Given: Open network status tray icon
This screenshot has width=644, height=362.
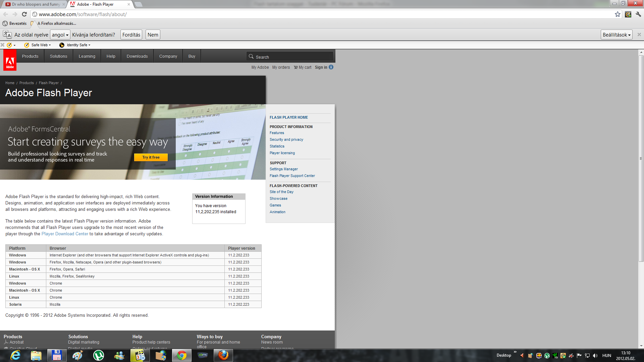Looking at the screenshot, I should point(587,356).
